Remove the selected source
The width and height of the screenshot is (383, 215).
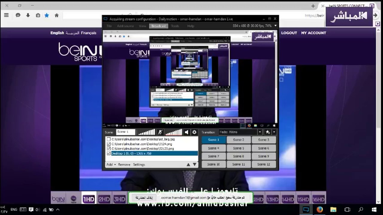click(124, 165)
